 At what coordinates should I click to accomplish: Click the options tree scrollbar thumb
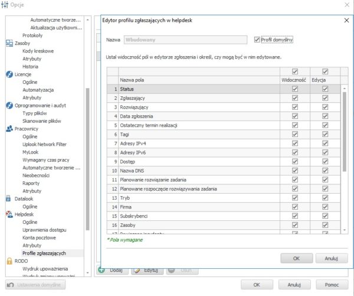(x=87, y=159)
